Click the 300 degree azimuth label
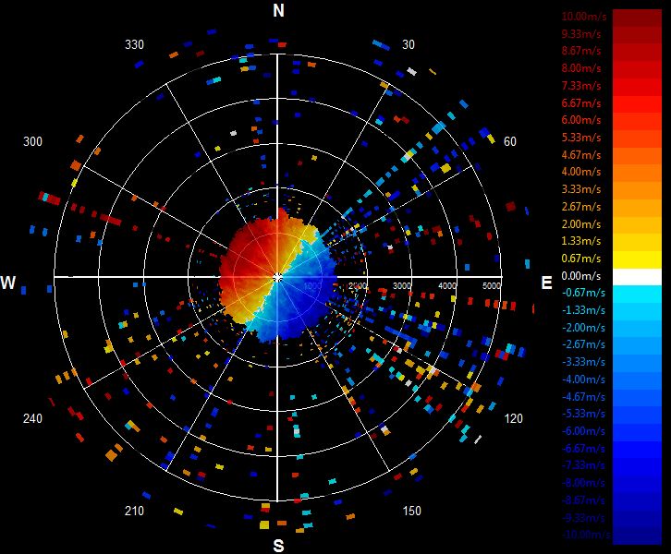671x554 pixels. [x=32, y=141]
